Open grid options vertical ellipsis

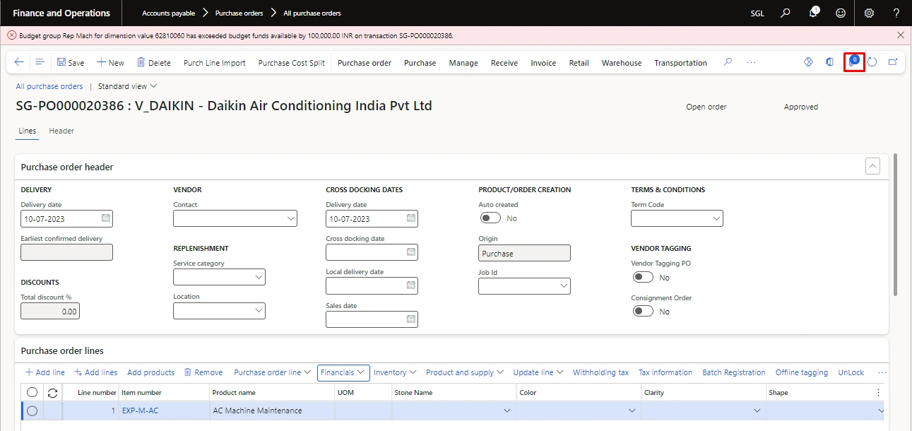pyautogui.click(x=879, y=392)
